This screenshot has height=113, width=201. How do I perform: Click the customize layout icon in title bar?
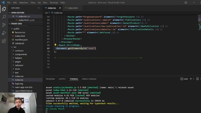[186, 3]
